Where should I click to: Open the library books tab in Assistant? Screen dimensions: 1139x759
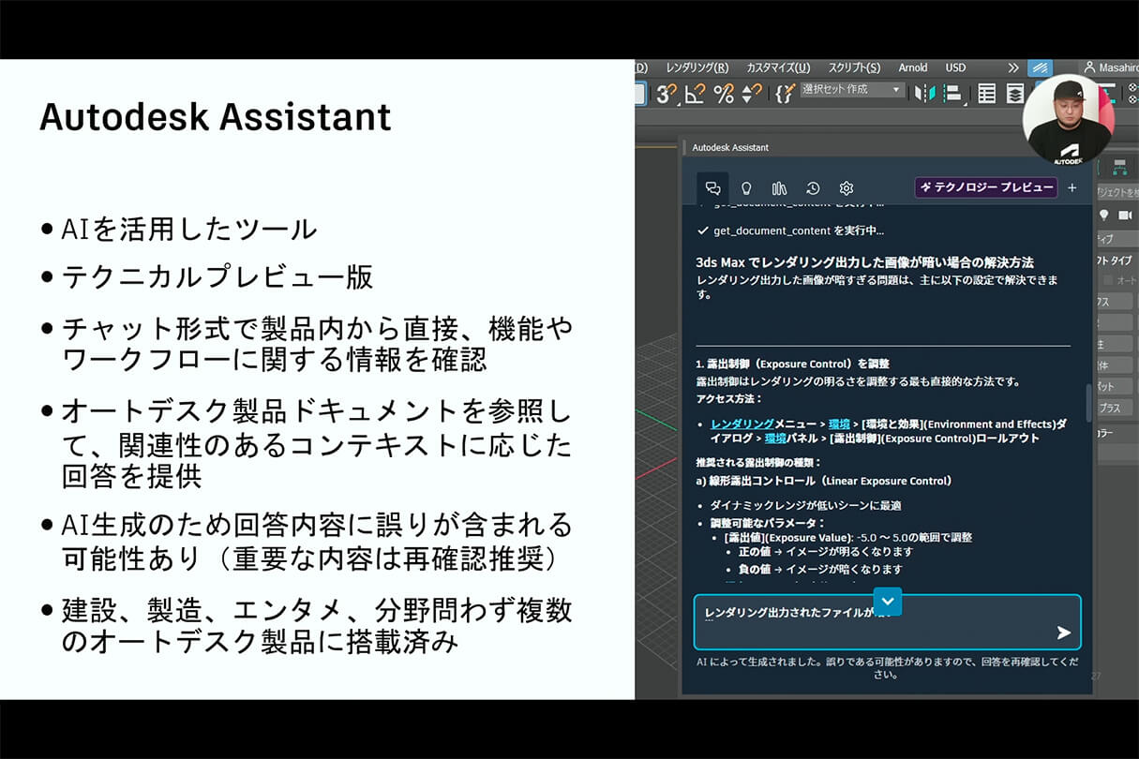click(x=779, y=187)
